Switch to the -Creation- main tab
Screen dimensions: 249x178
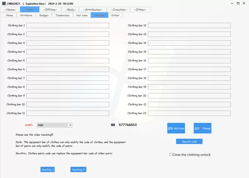119,10
